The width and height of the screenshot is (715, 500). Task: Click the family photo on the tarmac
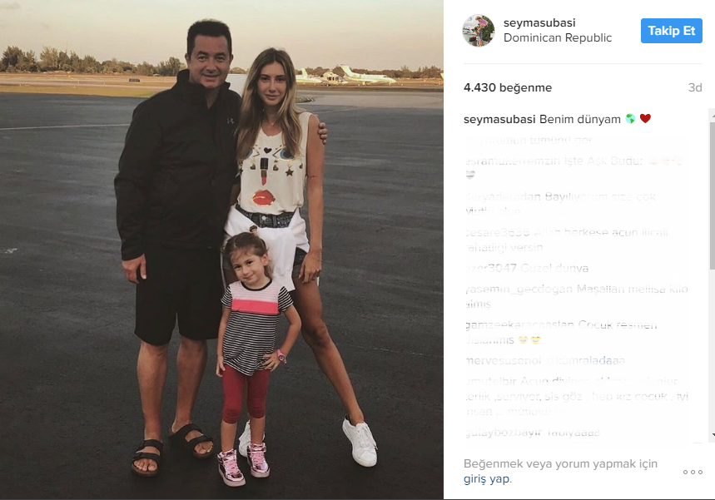tap(221, 250)
